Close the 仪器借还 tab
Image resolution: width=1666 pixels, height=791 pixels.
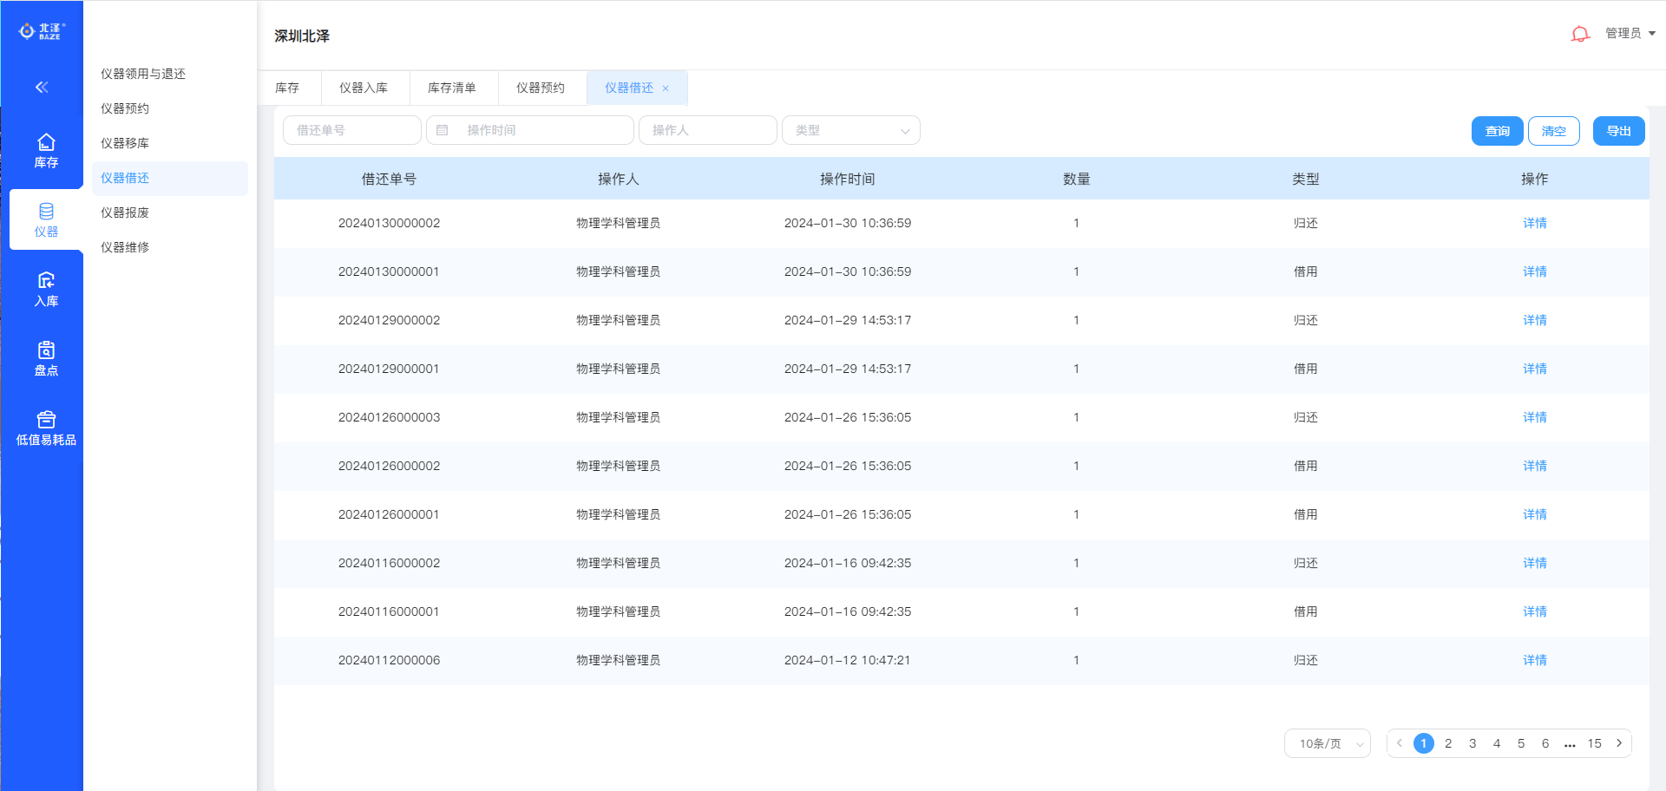[666, 88]
